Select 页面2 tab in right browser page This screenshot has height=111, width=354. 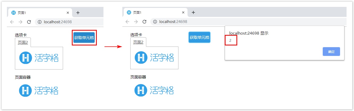138,42
